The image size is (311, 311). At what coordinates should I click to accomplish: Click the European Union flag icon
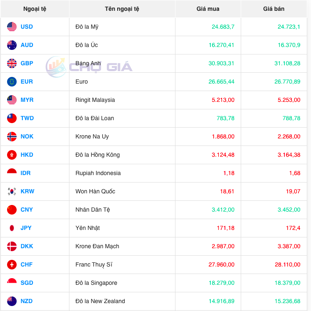[12, 81]
